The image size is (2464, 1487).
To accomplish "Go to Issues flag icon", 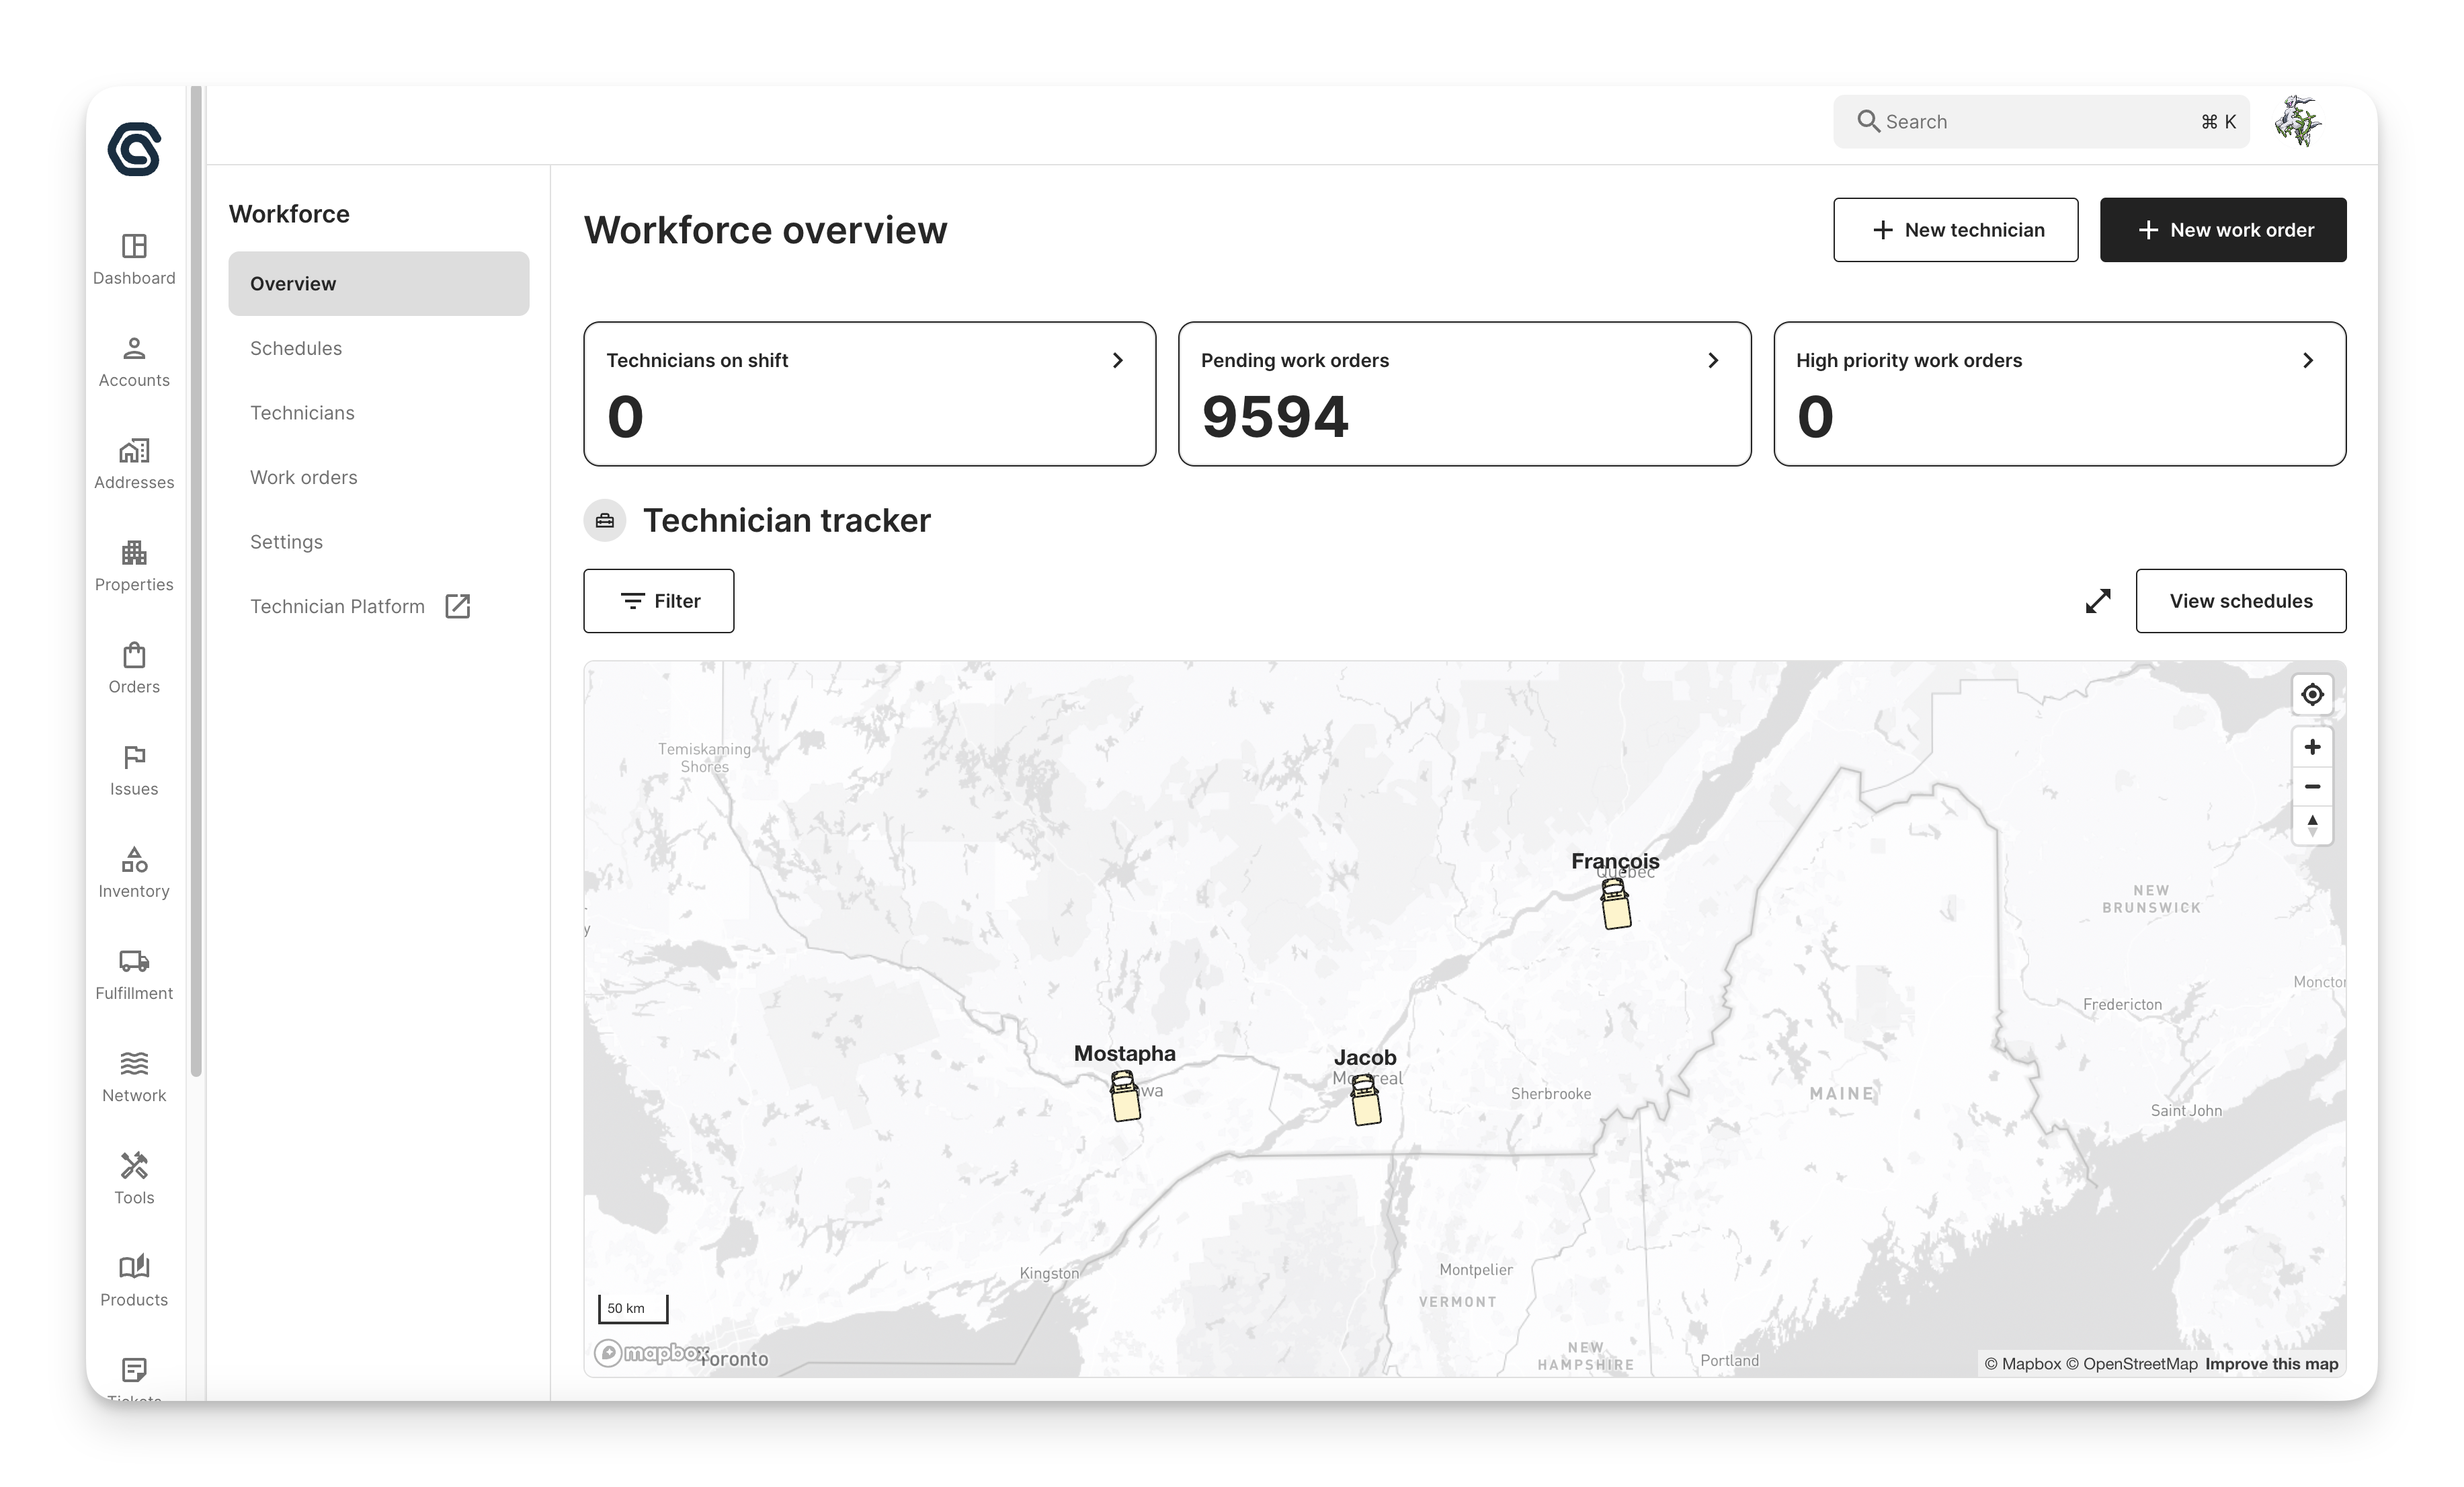I will click(134, 757).
